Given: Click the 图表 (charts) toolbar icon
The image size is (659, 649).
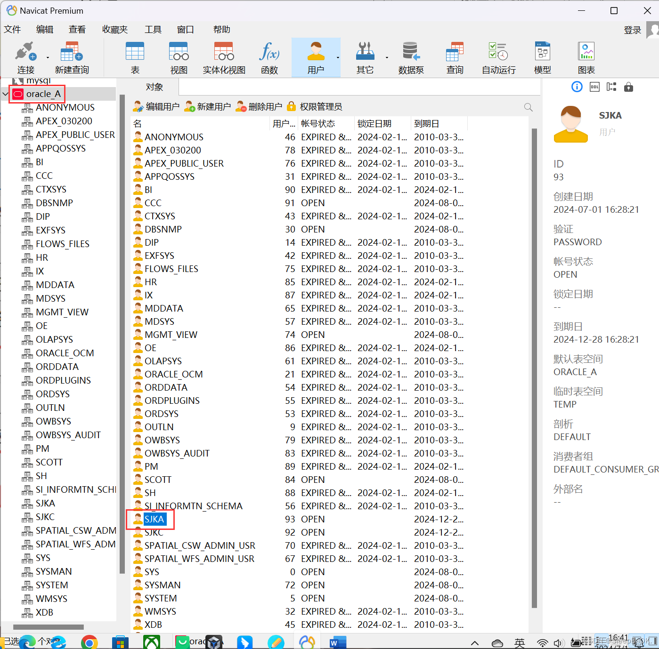Looking at the screenshot, I should pos(586,56).
